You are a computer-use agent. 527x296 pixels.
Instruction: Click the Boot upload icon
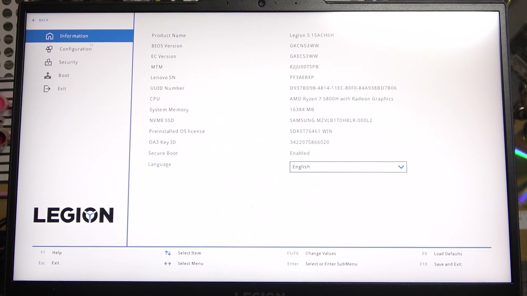(48, 75)
